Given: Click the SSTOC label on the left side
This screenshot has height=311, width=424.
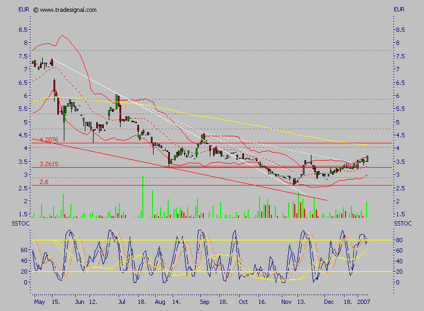Looking at the screenshot, I should point(21,223).
